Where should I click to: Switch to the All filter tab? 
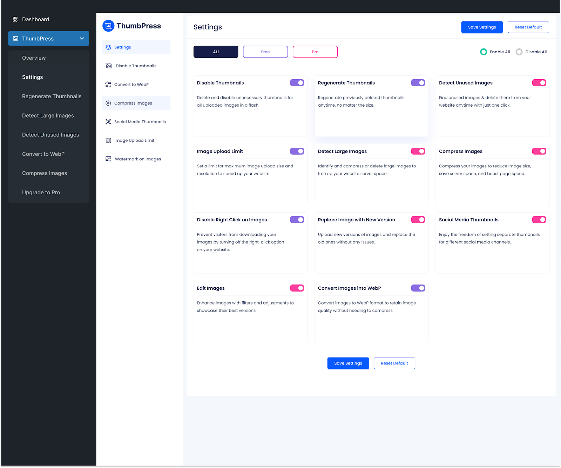click(x=216, y=52)
